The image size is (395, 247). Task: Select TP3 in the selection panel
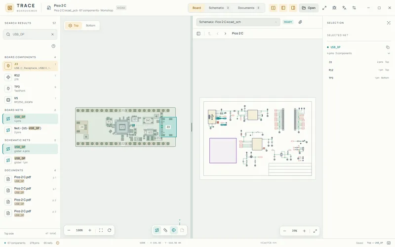click(359, 78)
